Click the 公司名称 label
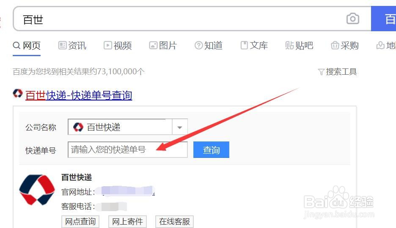Image resolution: width=396 pixels, height=228 pixels. (x=41, y=127)
